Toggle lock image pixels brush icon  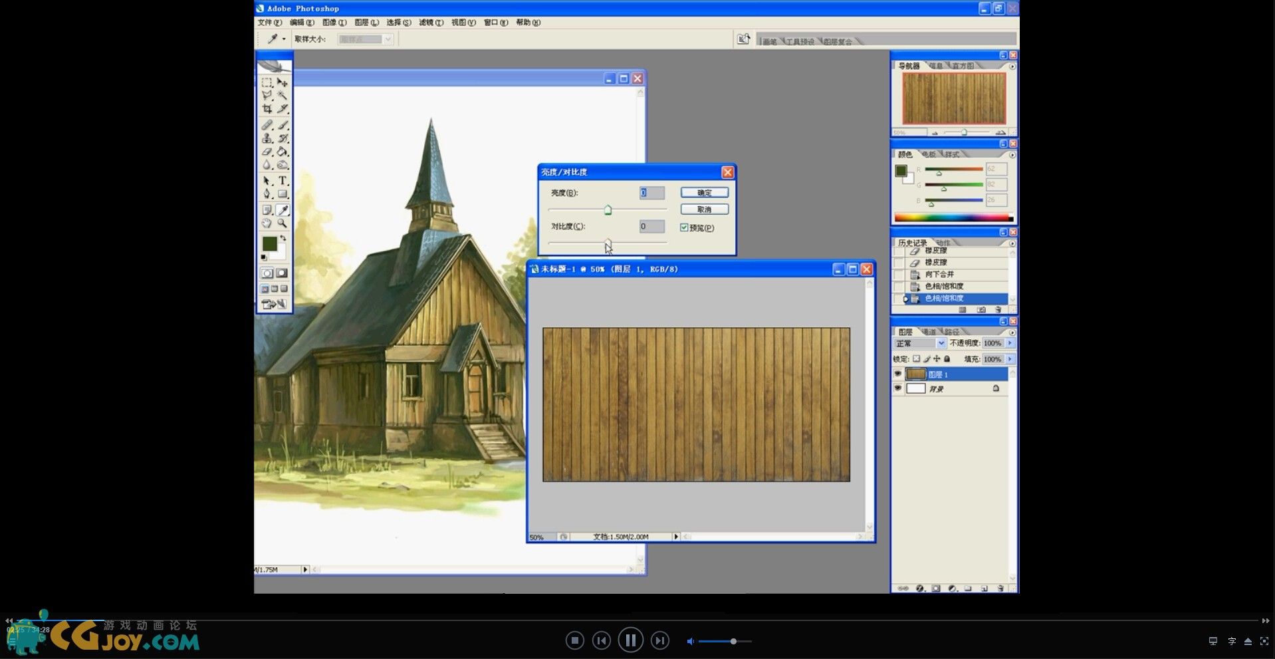(927, 359)
